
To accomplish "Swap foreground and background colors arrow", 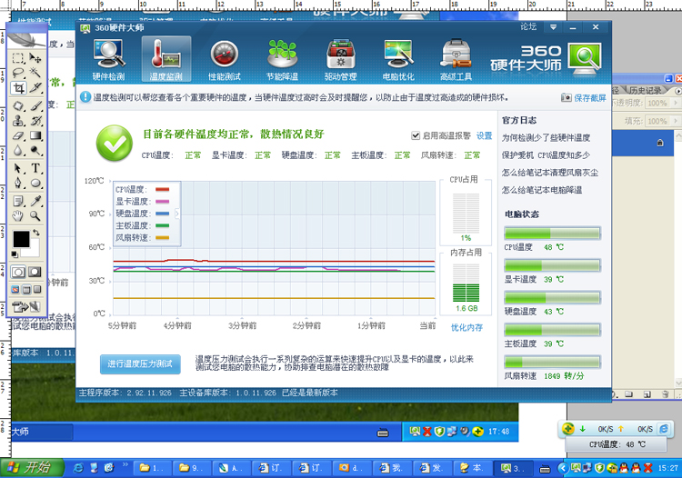I will pyautogui.click(x=36, y=233).
